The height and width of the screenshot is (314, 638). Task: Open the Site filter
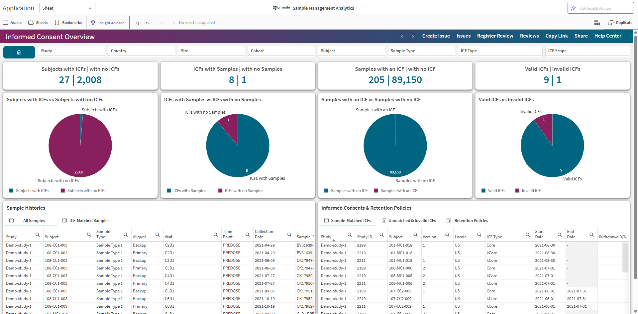coord(211,51)
